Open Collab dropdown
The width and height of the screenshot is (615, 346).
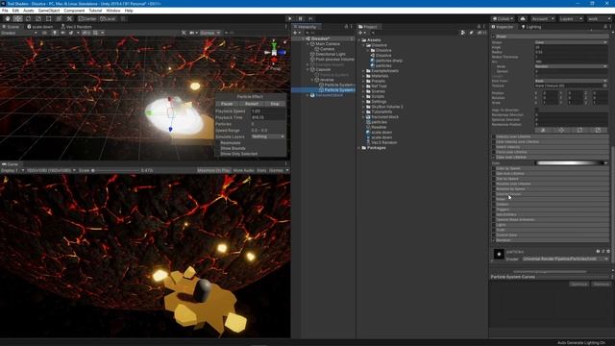503,18
